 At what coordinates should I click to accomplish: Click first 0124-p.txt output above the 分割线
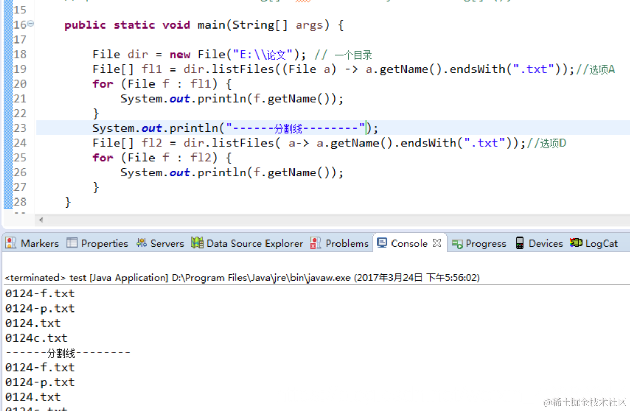(40, 308)
